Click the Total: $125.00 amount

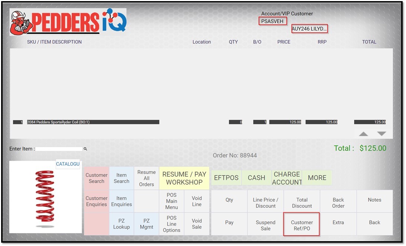360,148
